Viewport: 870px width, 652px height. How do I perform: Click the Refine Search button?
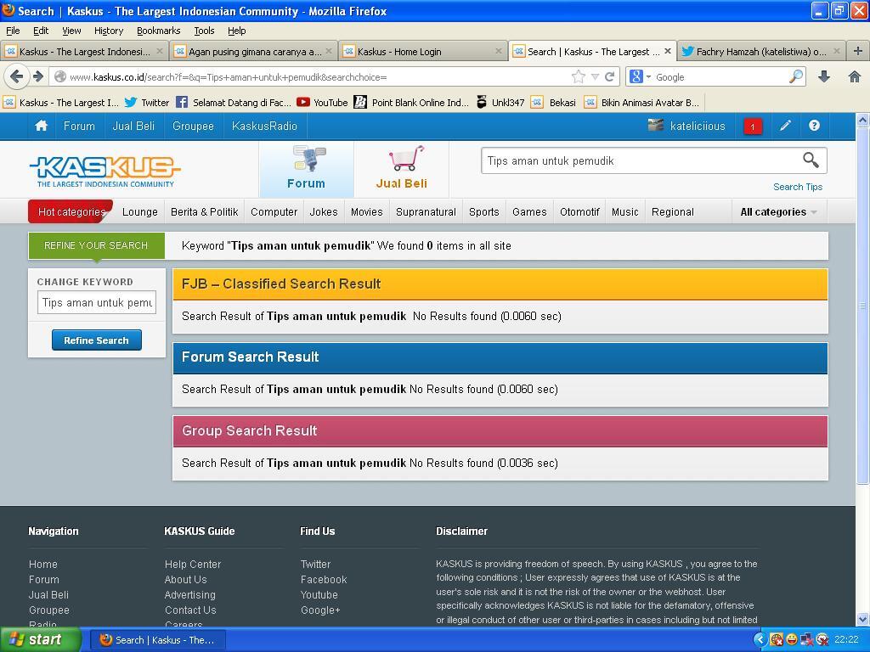[x=97, y=340]
